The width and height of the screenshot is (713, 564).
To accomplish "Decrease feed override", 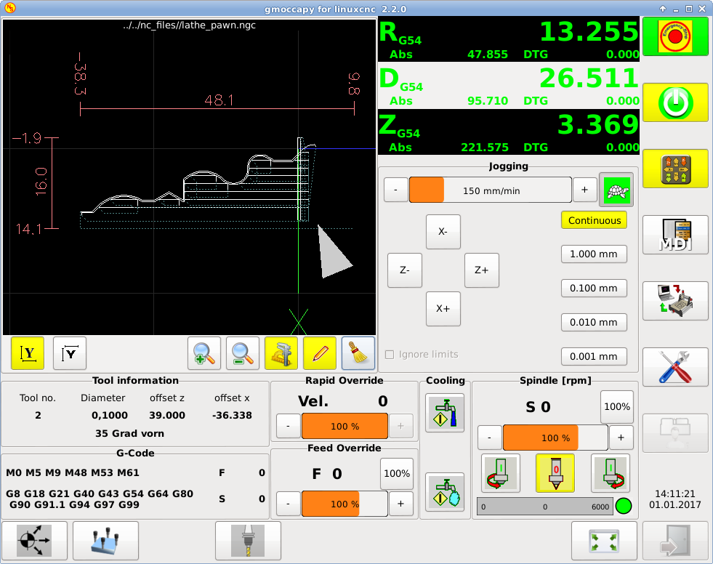I will 289,504.
